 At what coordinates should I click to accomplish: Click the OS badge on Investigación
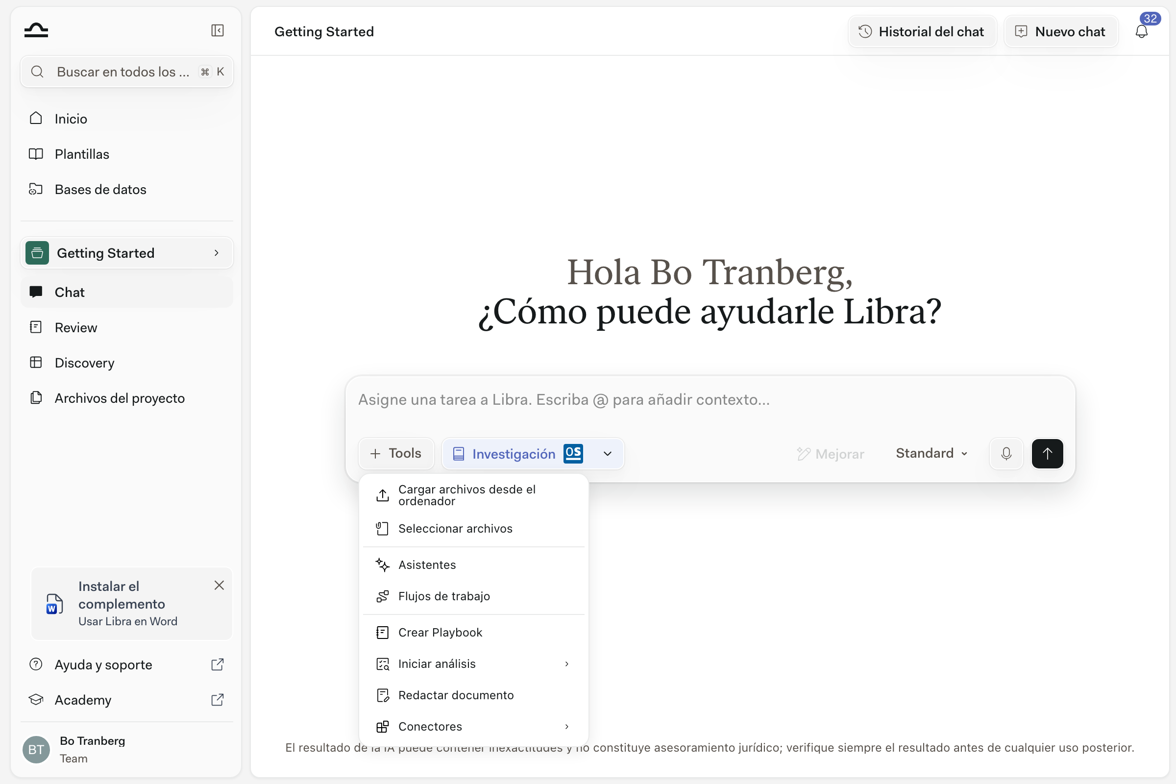(573, 454)
